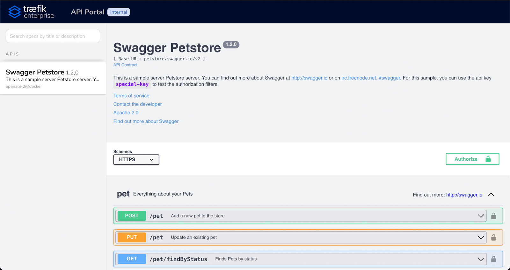Select Swagger Petstore 1.2.0 in the APIs list
The width and height of the screenshot is (510, 270).
coord(53,79)
